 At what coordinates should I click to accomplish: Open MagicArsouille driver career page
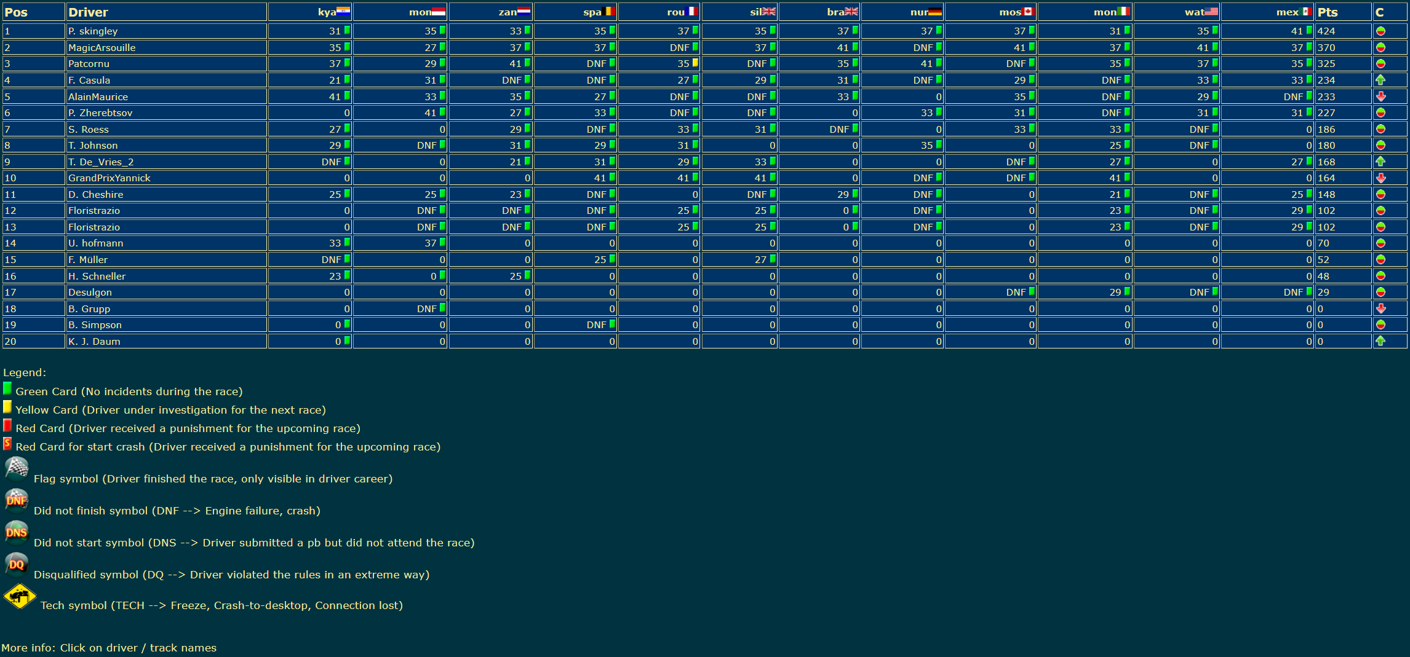click(102, 48)
